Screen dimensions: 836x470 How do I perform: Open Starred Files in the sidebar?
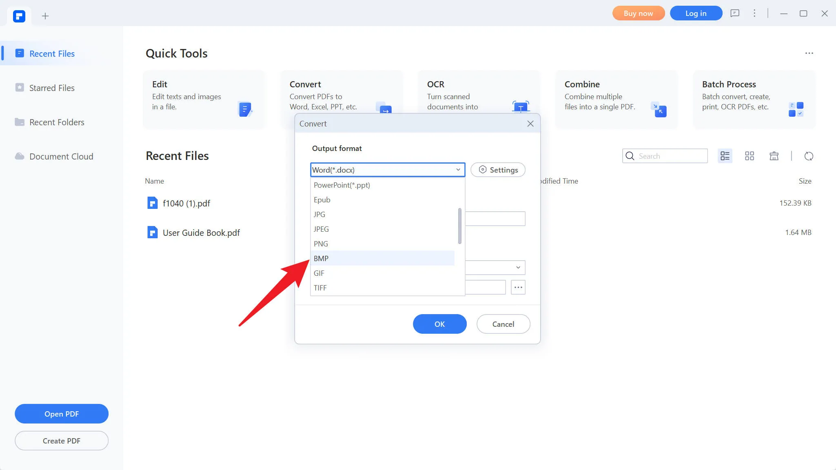tap(52, 88)
